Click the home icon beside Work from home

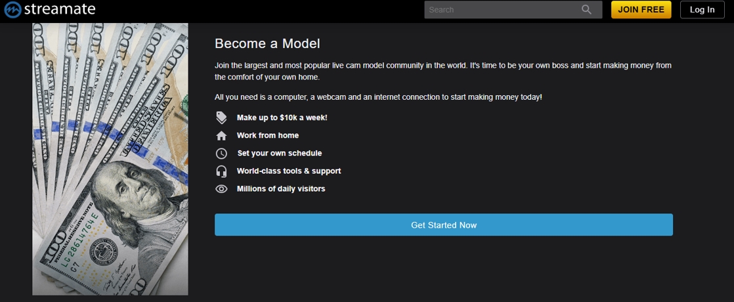(221, 136)
